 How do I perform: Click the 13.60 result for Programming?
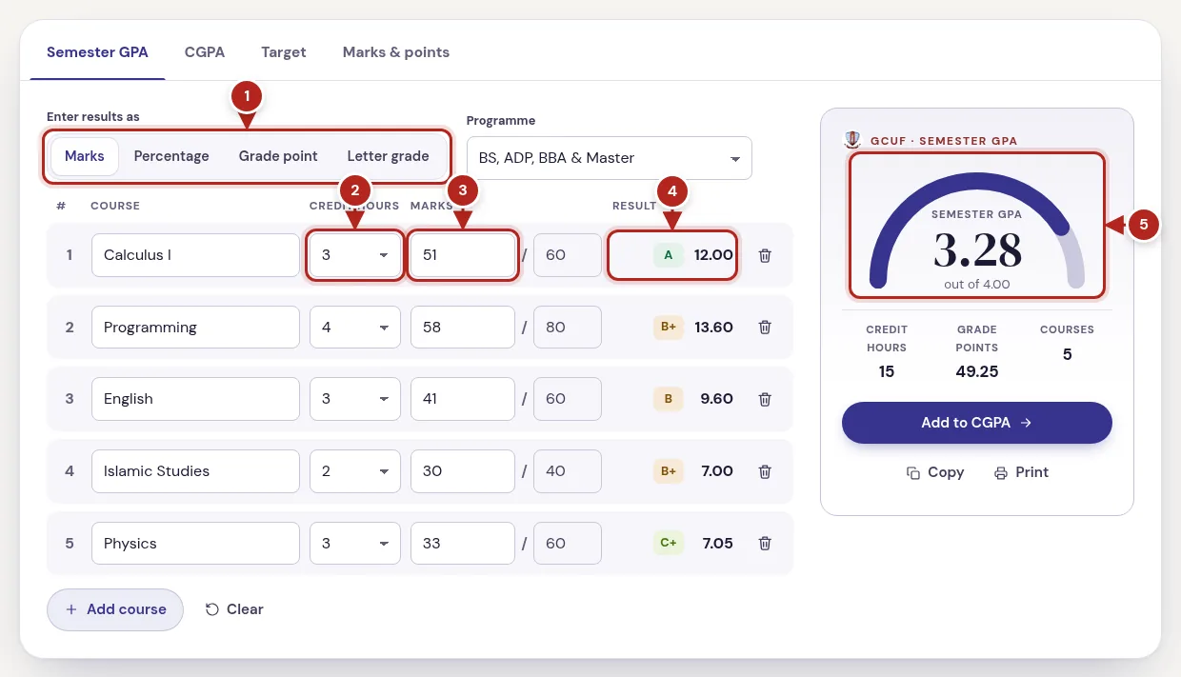tap(713, 328)
